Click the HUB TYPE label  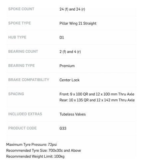point(17,37)
